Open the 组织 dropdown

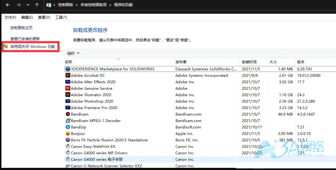(x=73, y=53)
